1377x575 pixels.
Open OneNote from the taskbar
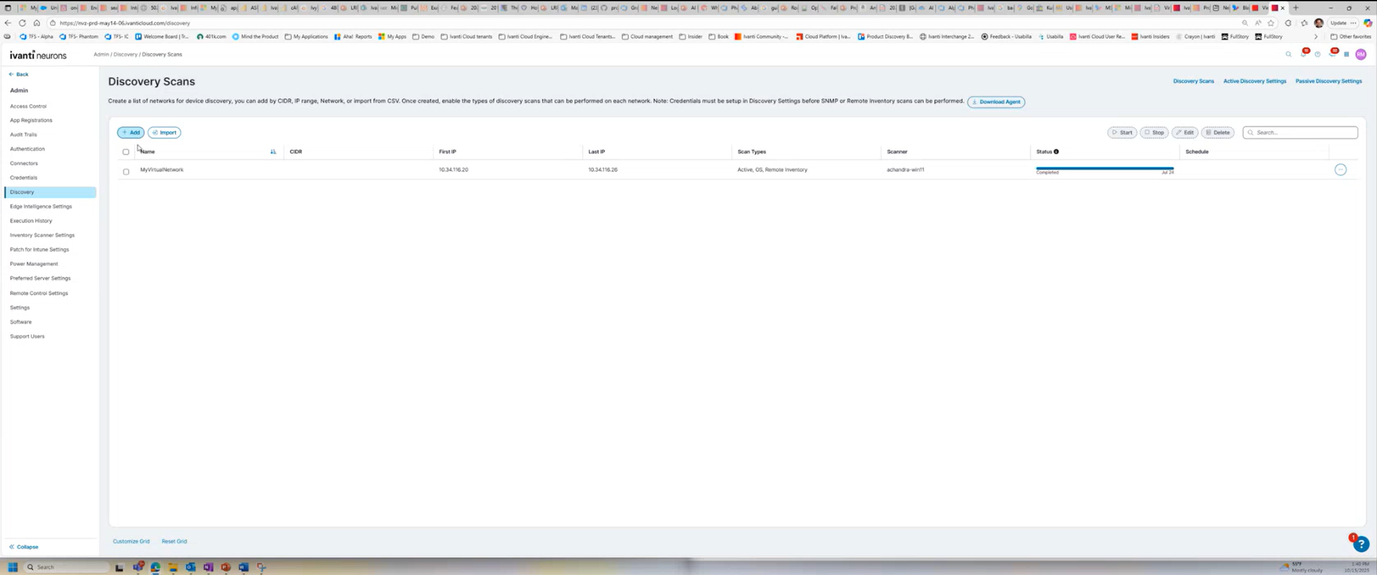[208, 567]
